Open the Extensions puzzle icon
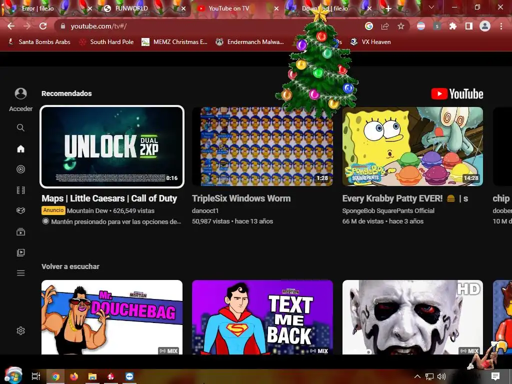Screen dimensions: 512x384 (453, 26)
